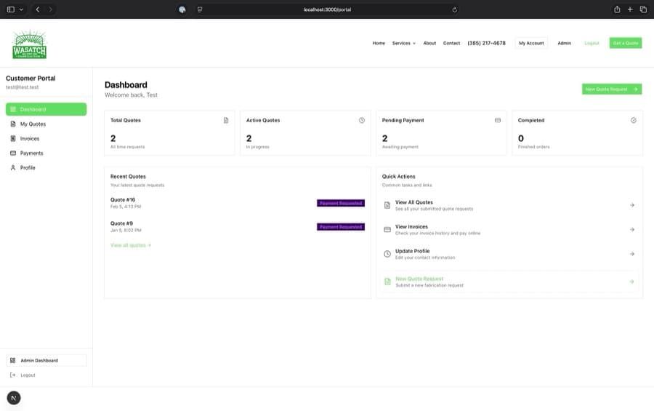Go back with the browser back arrow
Image resolution: width=654 pixels, height=411 pixels.
coord(38,9)
